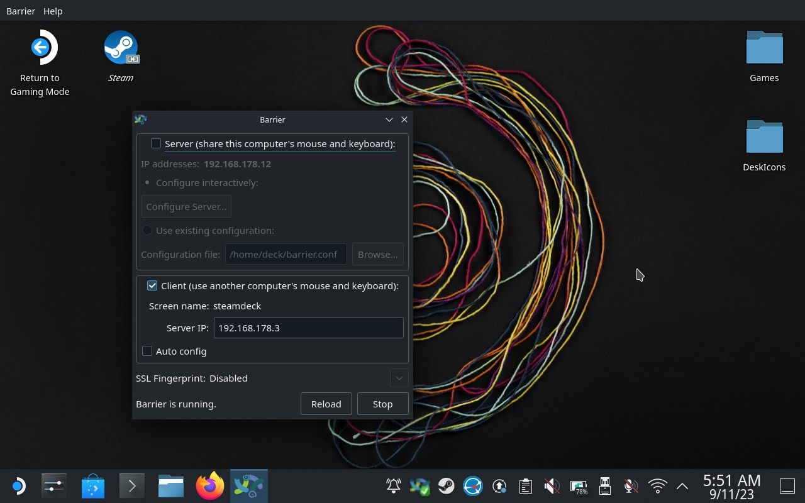This screenshot has height=503, width=805.
Task: Open the clipboard manager in the tray
Action: (x=525, y=485)
